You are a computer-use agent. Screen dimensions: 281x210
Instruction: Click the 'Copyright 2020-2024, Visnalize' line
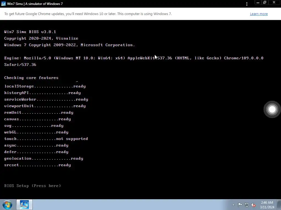click(41, 38)
